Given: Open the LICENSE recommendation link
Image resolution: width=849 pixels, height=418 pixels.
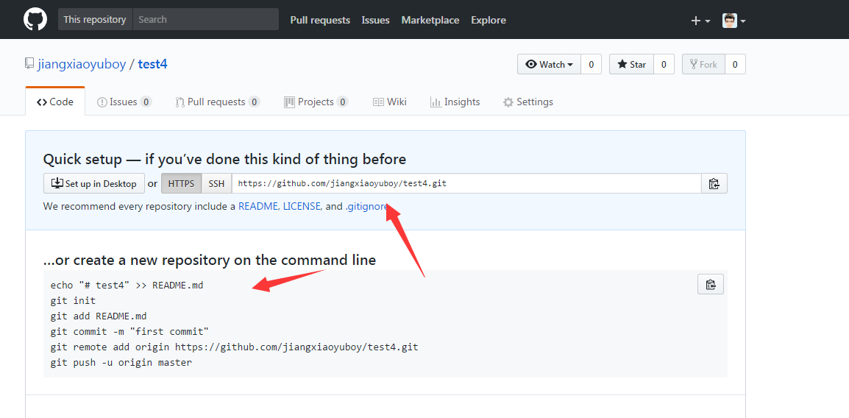Looking at the screenshot, I should (302, 206).
